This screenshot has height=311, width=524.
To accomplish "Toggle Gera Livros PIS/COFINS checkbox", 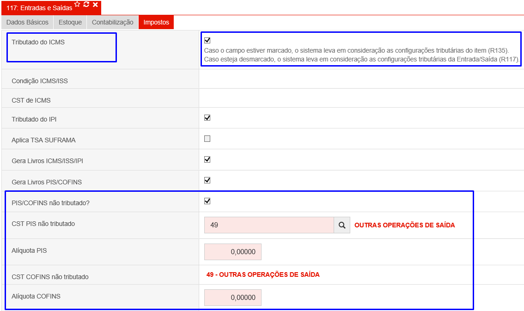I will pyautogui.click(x=207, y=180).
